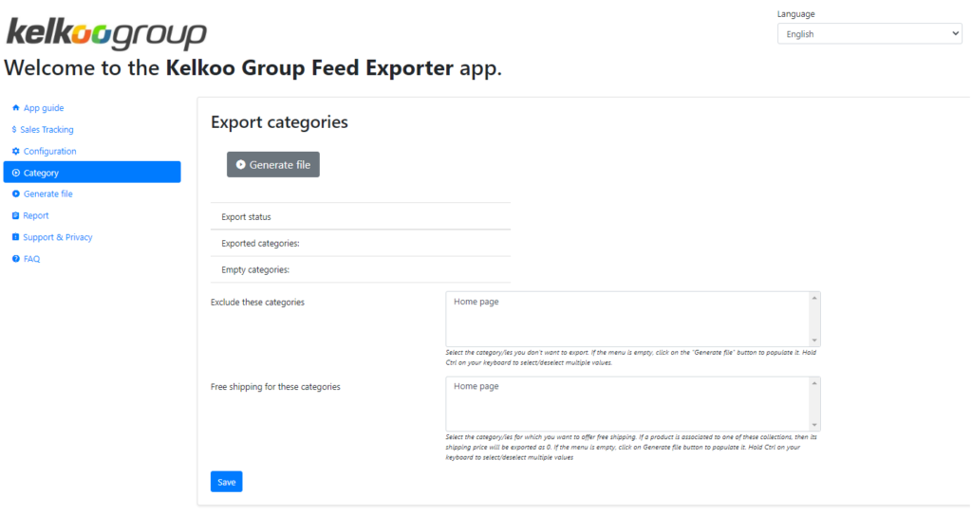Open the Sales Tracking menu item
The image size is (972, 515).
point(47,130)
